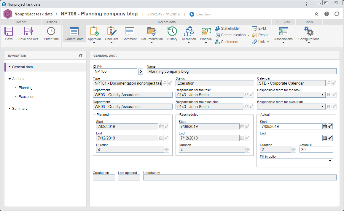Click the Actual Start date field
This screenshot has height=211, width=344.
click(x=291, y=126)
